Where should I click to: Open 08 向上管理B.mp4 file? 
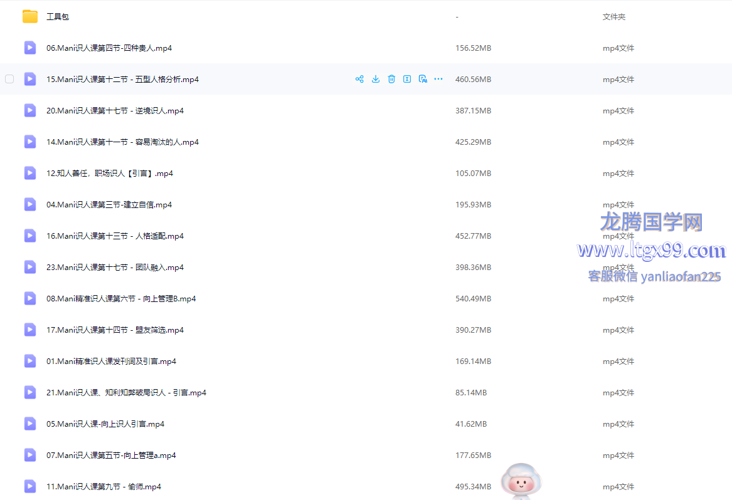[121, 299]
